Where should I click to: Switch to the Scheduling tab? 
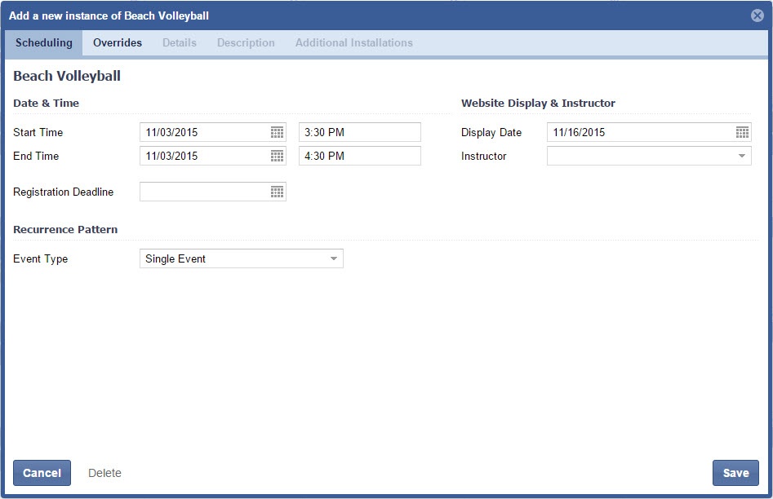click(44, 42)
